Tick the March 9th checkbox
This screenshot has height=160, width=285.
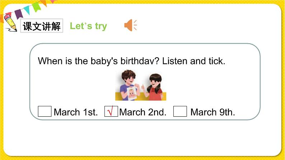pyautogui.click(x=180, y=111)
